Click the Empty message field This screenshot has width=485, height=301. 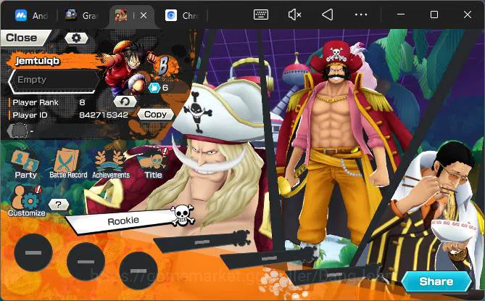point(54,81)
